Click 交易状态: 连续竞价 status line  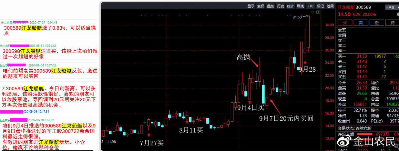click(x=354, y=128)
